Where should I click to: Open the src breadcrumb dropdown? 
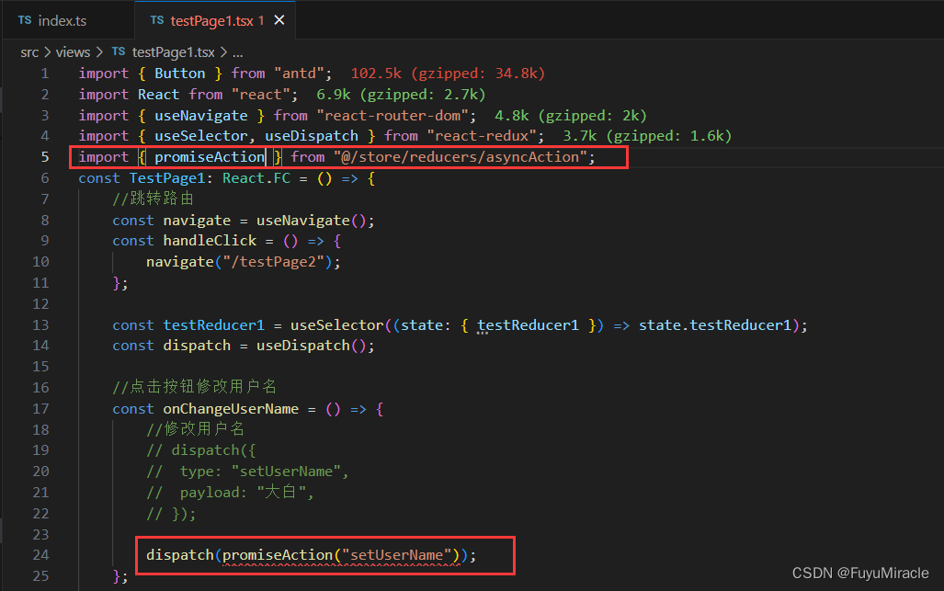[x=29, y=51]
